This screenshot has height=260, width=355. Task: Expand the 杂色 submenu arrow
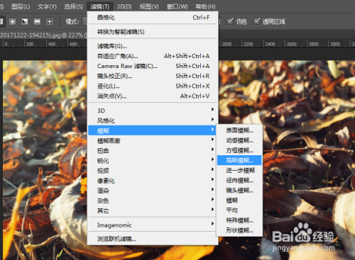pyautogui.click(x=212, y=199)
